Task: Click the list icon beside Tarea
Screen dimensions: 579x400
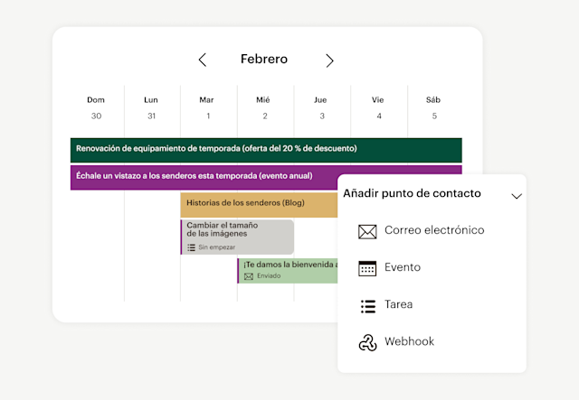Action: pos(367,306)
